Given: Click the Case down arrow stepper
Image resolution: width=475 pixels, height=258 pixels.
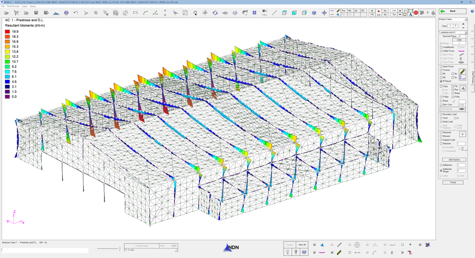Looking at the screenshot, I should pyautogui.click(x=463, y=28).
